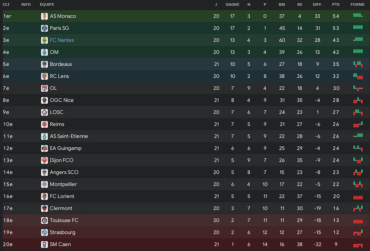View AS Monaco recent form bars

tap(358, 15)
